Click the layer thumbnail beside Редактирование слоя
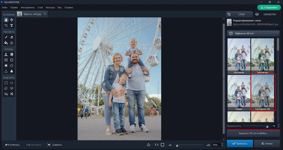 229,22
